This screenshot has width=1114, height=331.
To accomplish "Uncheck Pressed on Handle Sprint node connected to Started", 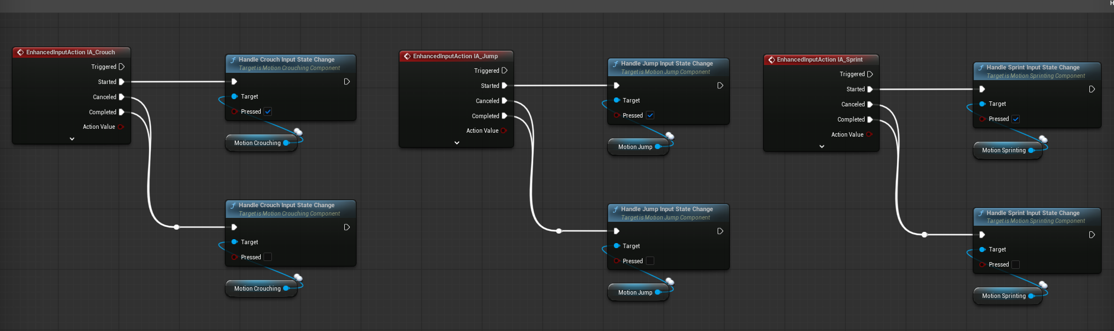I will pyautogui.click(x=1016, y=119).
